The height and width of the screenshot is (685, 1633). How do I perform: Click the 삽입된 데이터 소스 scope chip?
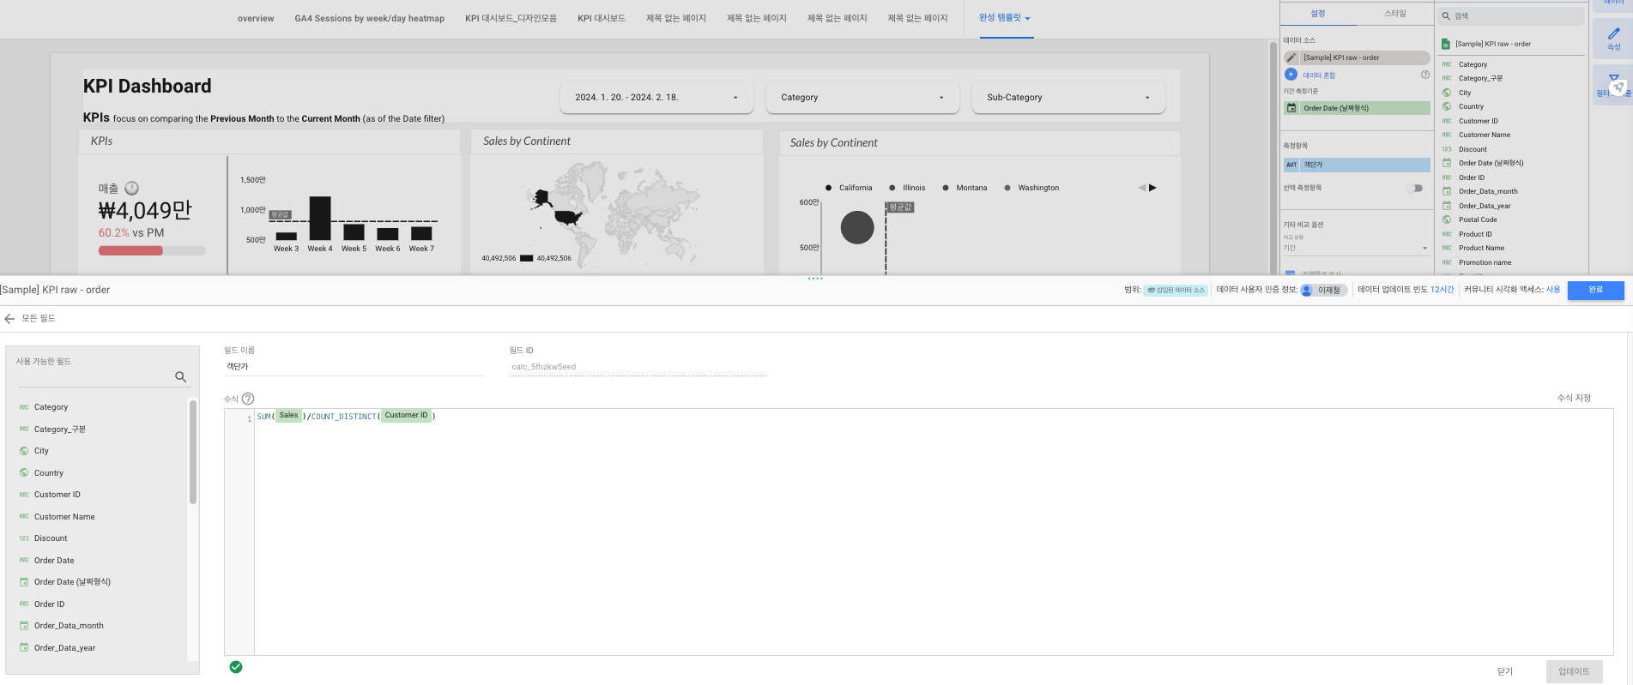click(1176, 290)
